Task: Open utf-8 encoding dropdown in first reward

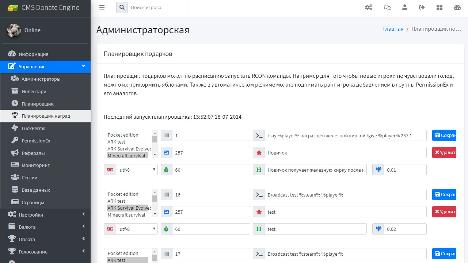Action: tap(136, 170)
